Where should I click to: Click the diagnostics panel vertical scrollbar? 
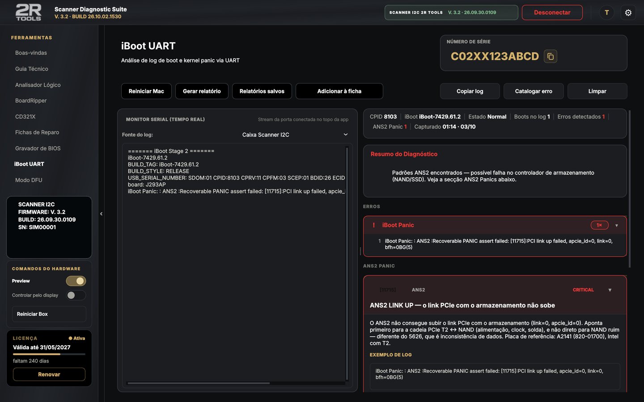pos(630,189)
